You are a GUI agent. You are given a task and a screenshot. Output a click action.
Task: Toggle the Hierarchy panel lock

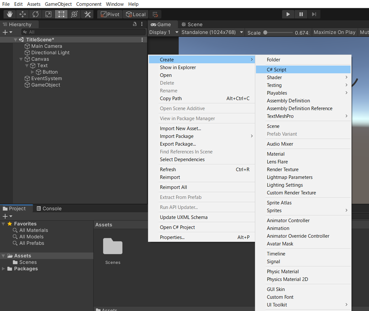click(x=135, y=24)
